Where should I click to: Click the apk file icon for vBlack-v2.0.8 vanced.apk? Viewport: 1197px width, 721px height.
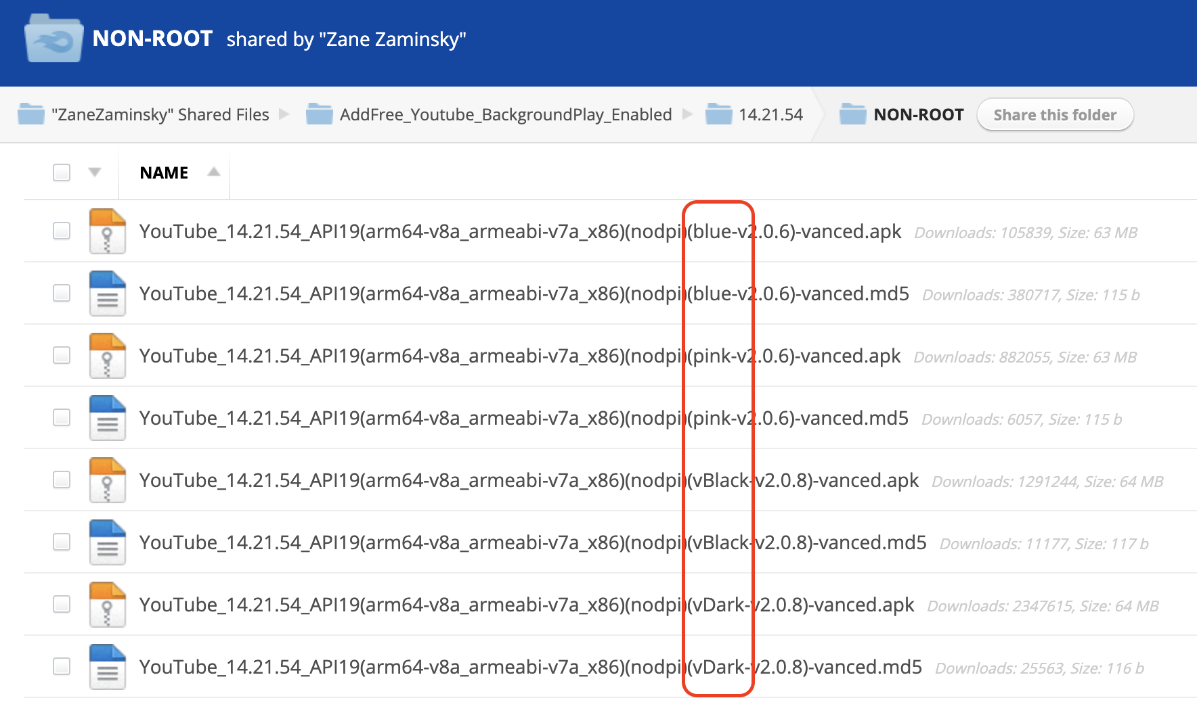coord(107,480)
